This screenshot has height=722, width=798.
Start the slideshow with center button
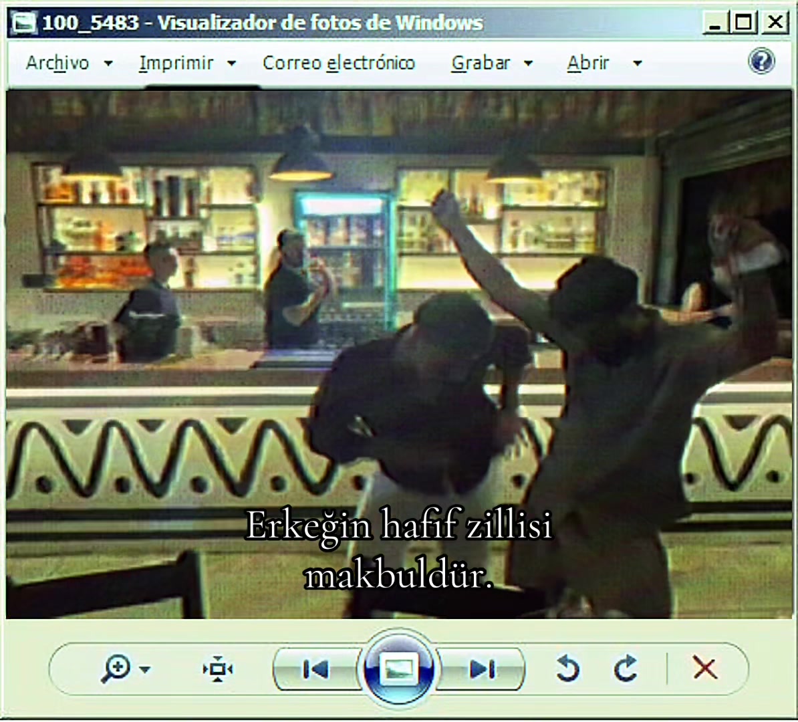click(x=398, y=668)
